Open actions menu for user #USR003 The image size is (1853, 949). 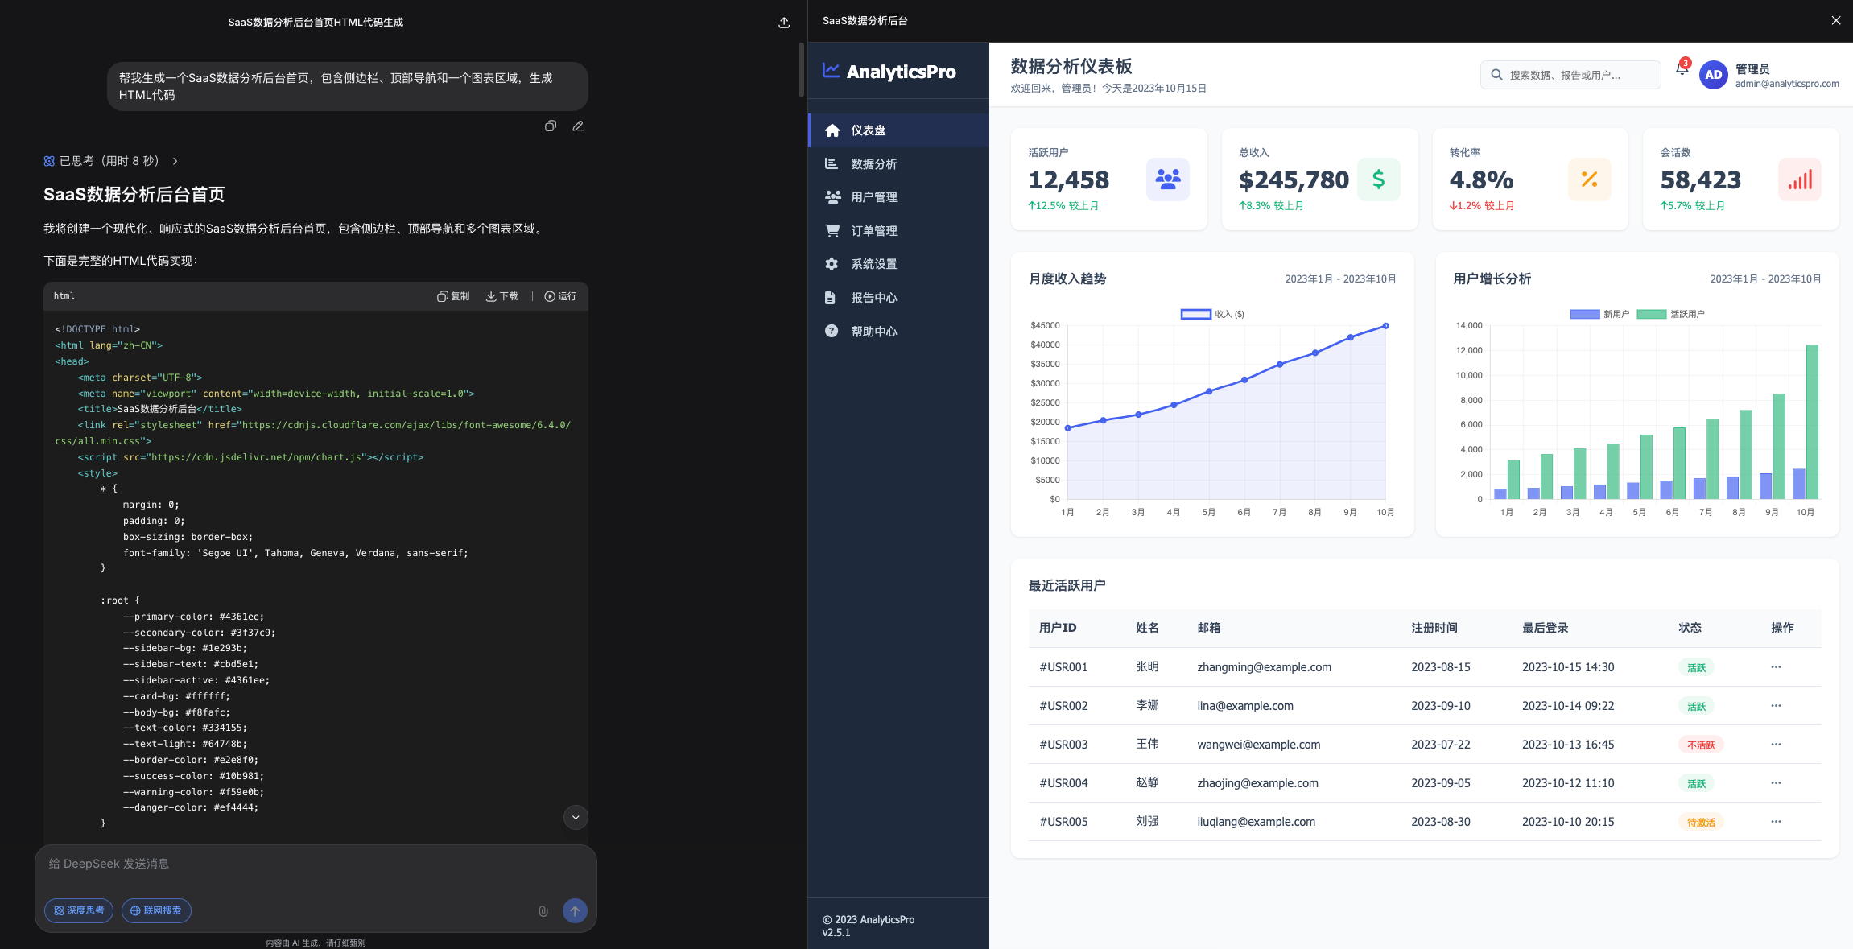(1776, 745)
